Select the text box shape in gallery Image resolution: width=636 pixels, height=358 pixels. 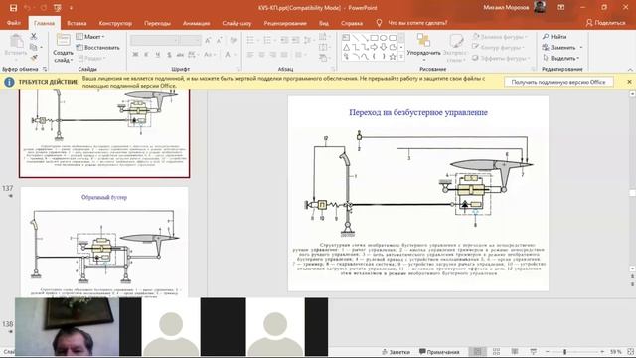tap(346, 38)
